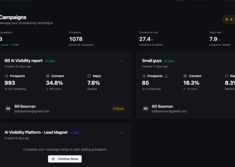Click Connect icon in Bill AI Visibility card
This screenshot has height=167, width=235.
click(48, 76)
